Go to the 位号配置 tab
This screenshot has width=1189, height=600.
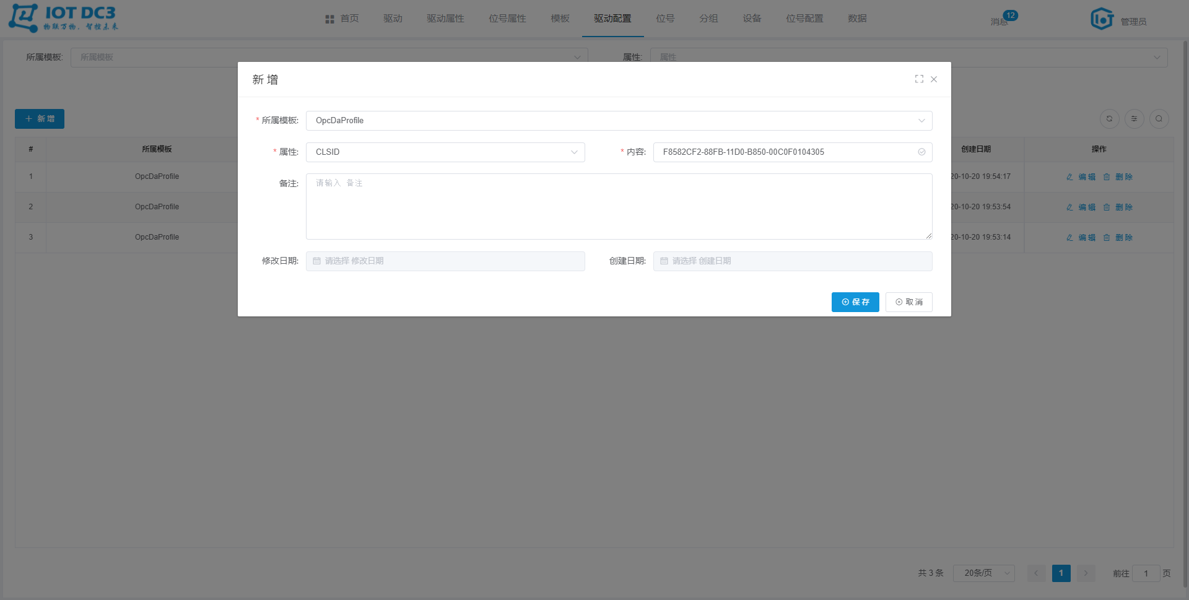804,19
